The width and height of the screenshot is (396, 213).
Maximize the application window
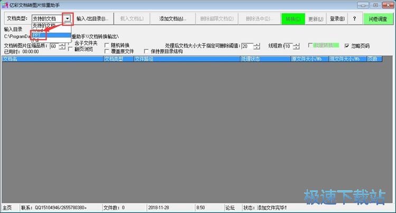[375, 5]
